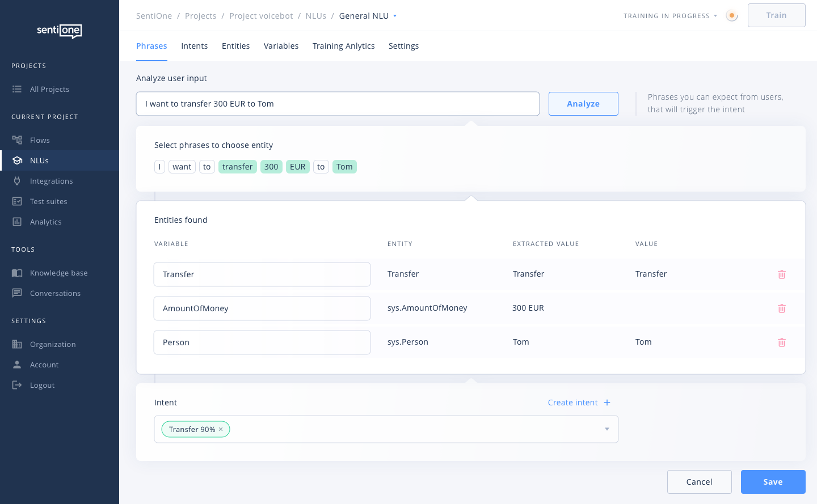This screenshot has width=817, height=504.
Task: Delete the AmountOfMoney entity row
Action: tap(781, 308)
